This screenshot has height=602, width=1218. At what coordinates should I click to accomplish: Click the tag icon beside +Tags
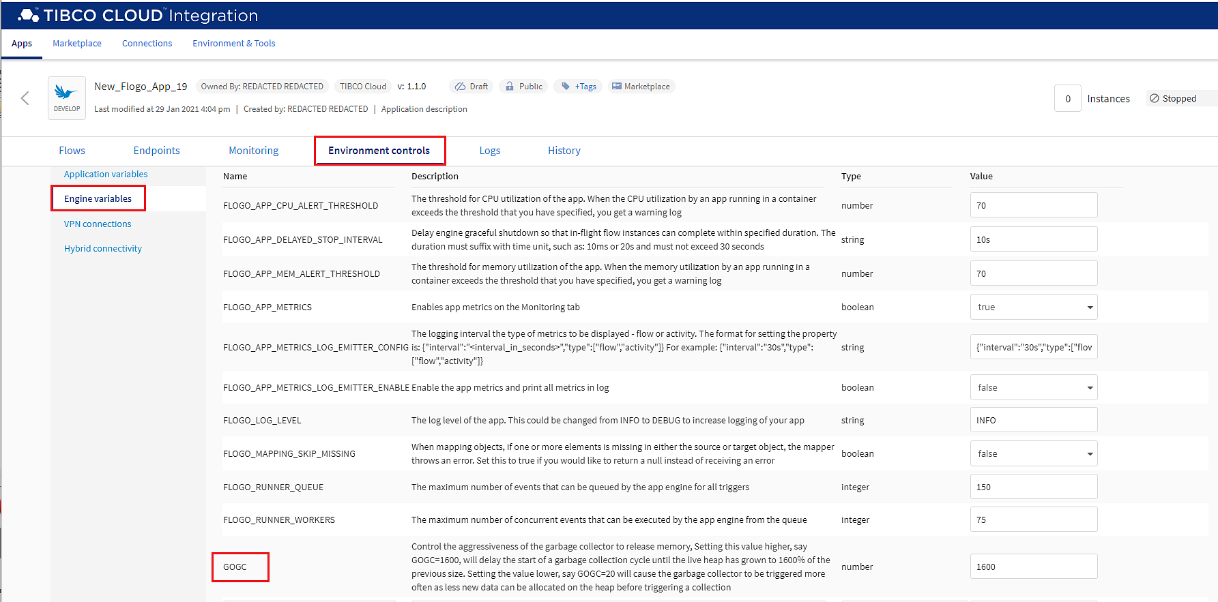tap(566, 86)
